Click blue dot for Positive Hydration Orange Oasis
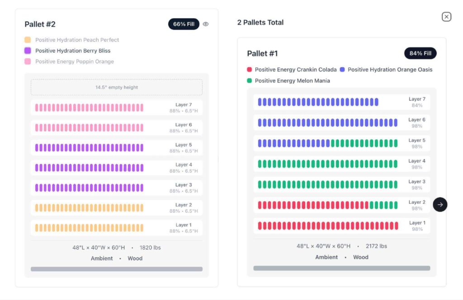463x300 pixels. 342,69
